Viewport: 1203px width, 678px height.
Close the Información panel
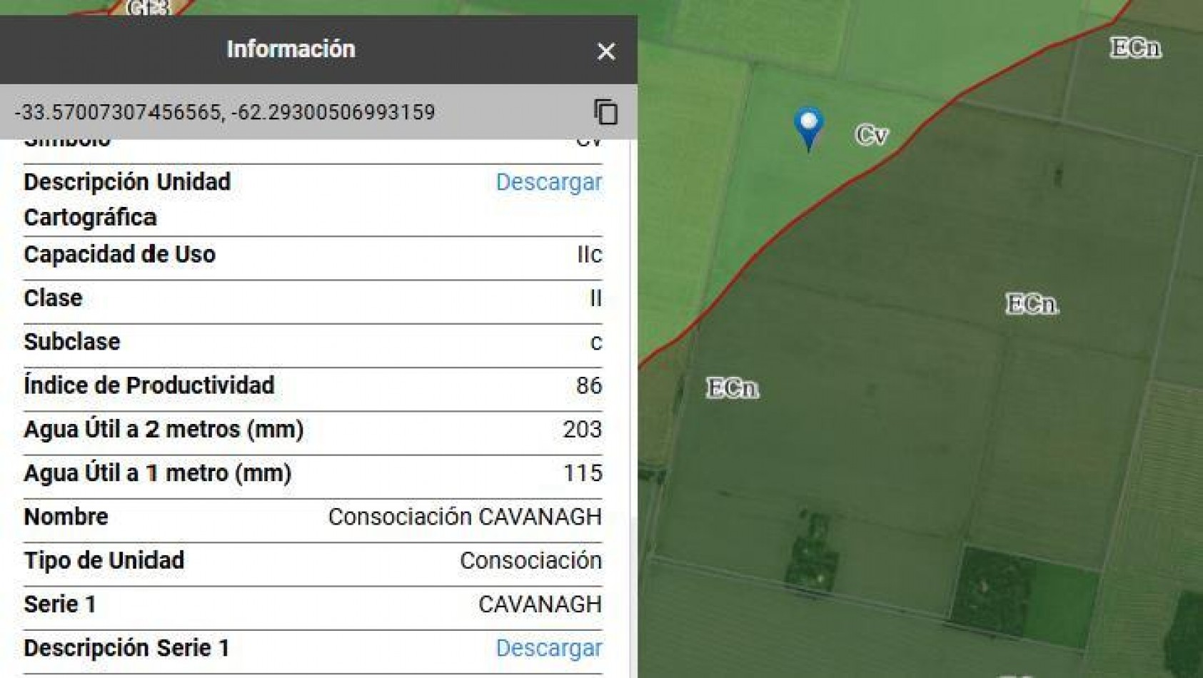tap(606, 51)
